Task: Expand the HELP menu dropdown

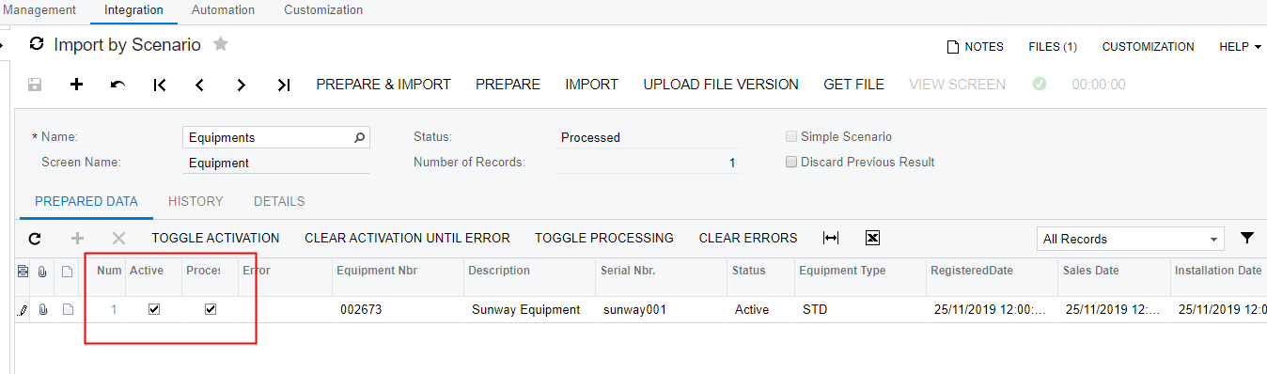Action: (x=1240, y=47)
